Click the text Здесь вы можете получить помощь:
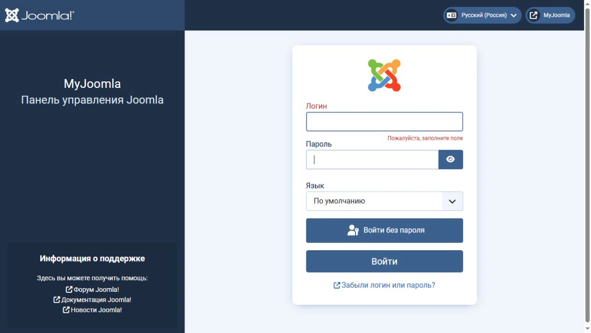The image size is (591, 333). (x=93, y=278)
